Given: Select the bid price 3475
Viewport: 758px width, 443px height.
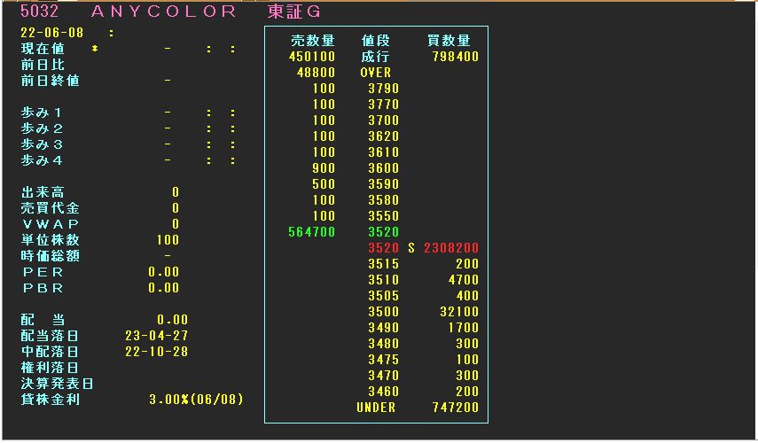Looking at the screenshot, I should coord(383,360).
